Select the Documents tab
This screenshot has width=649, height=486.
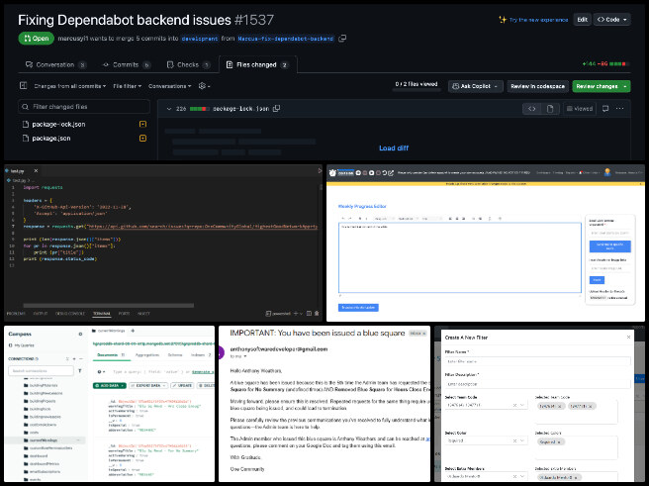click(x=111, y=355)
